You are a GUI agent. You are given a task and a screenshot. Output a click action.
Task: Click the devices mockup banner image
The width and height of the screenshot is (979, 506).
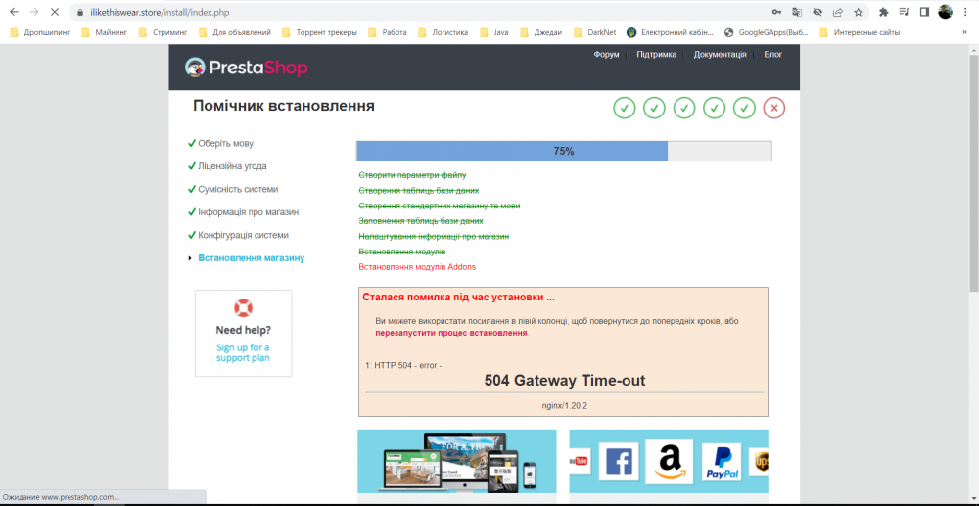pyautogui.click(x=456, y=462)
